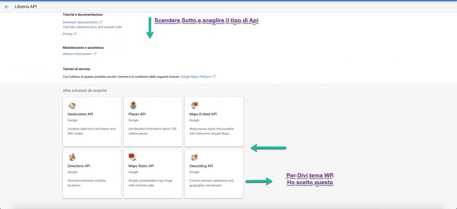Click the Geocoding API icon
This screenshot has height=209, width=457.
coord(194,157)
